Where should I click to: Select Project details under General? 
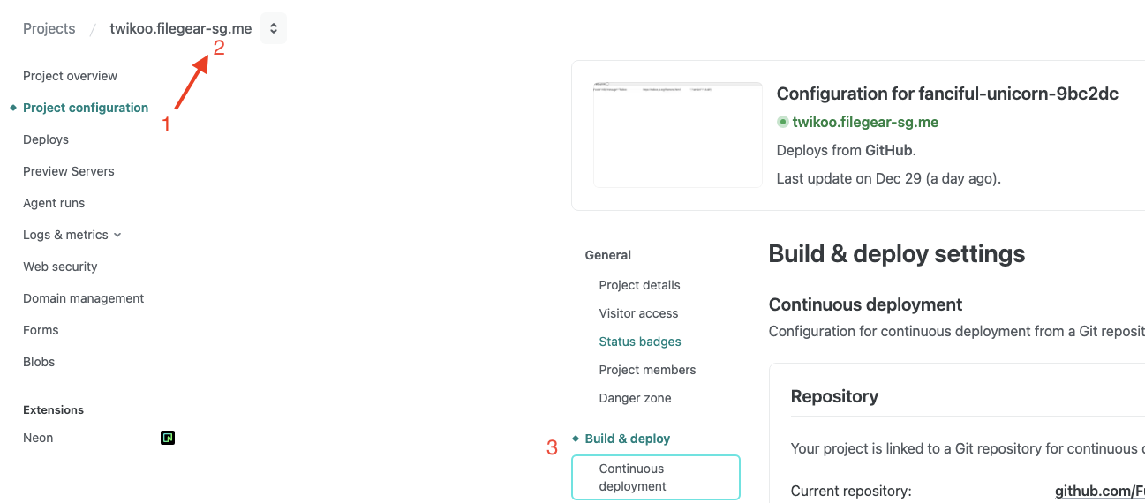(639, 285)
